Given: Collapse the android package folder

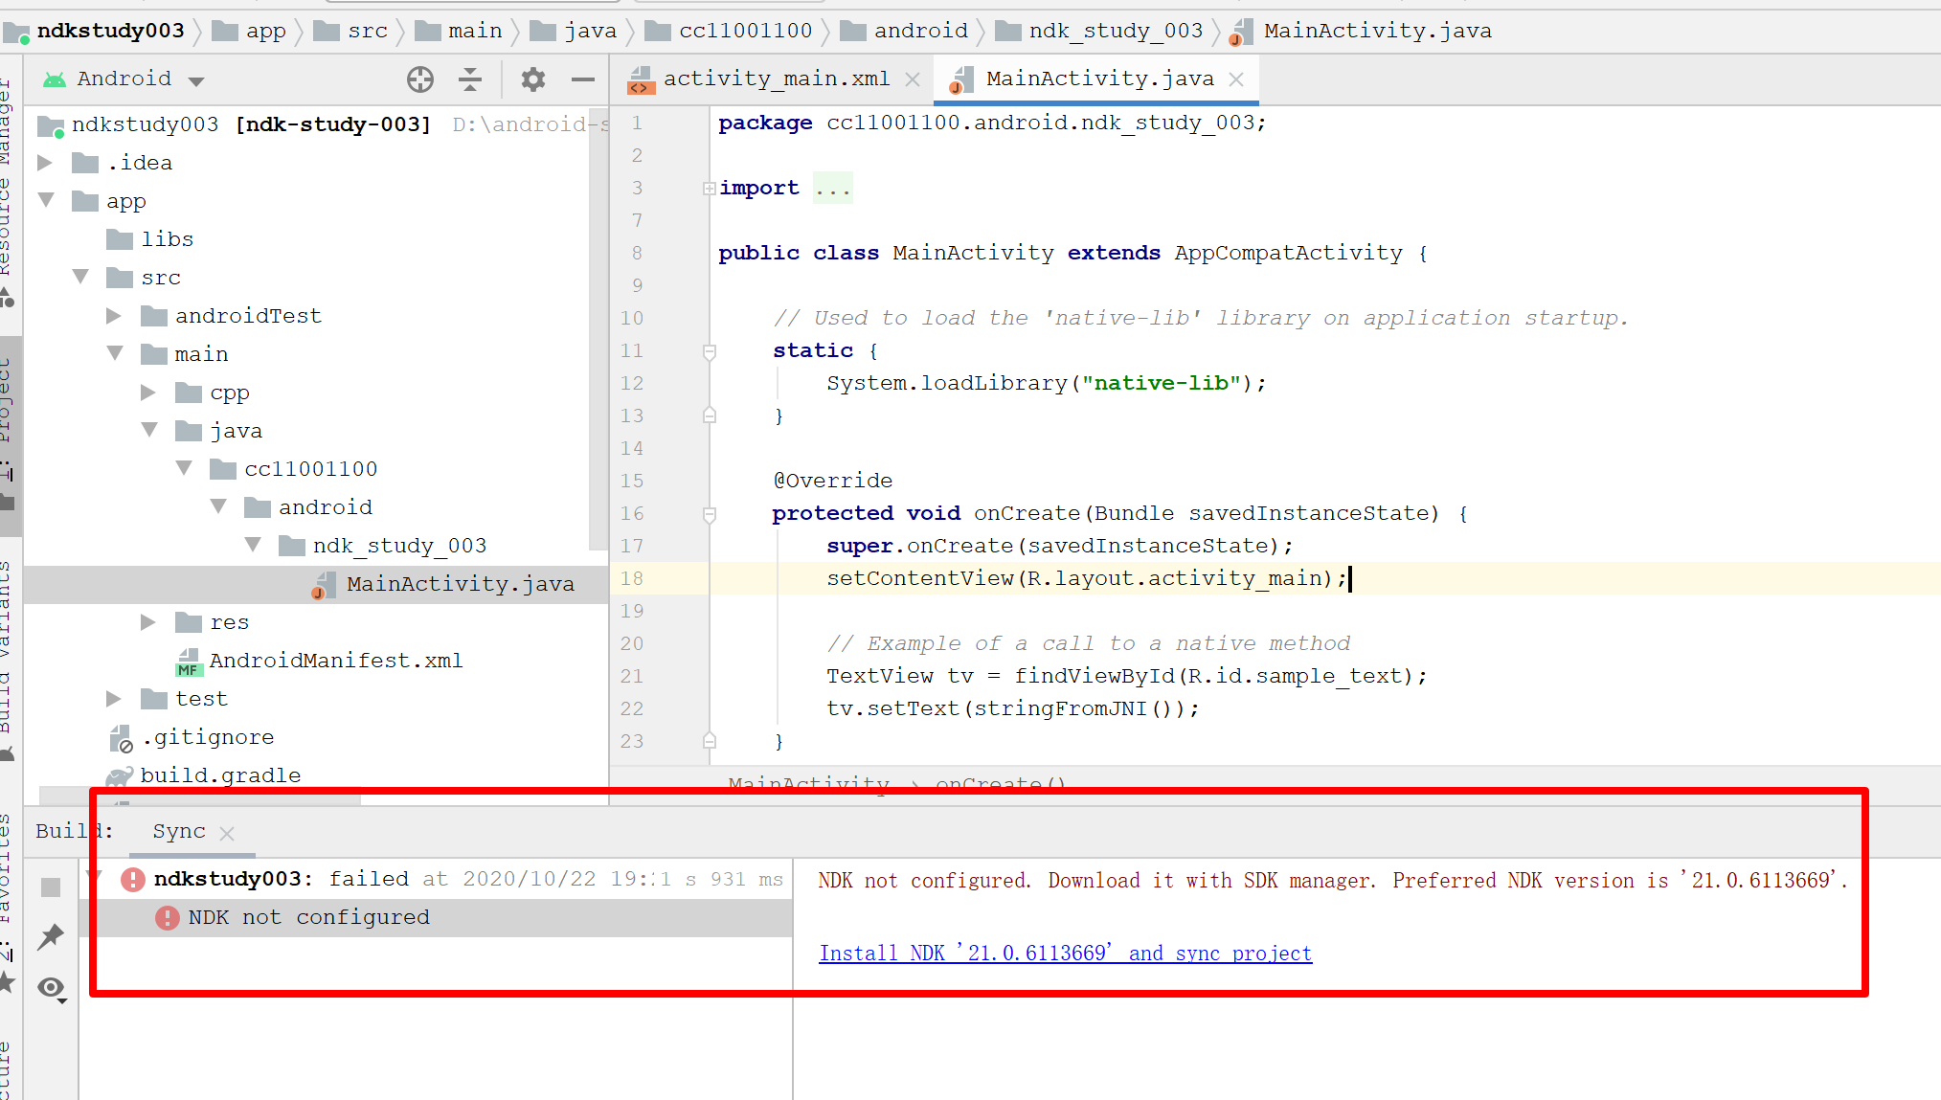Looking at the screenshot, I should point(218,507).
